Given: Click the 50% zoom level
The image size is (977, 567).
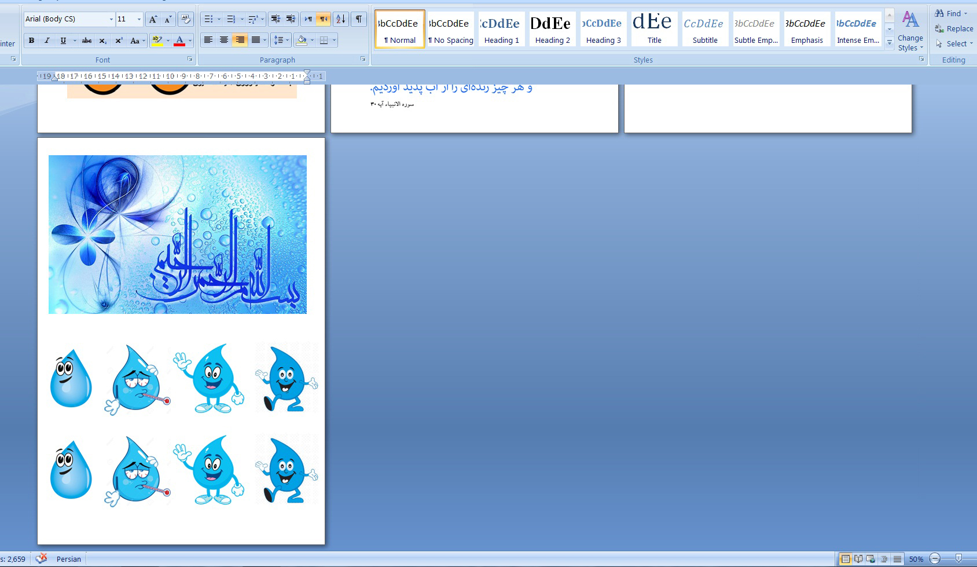Looking at the screenshot, I should pos(916,559).
